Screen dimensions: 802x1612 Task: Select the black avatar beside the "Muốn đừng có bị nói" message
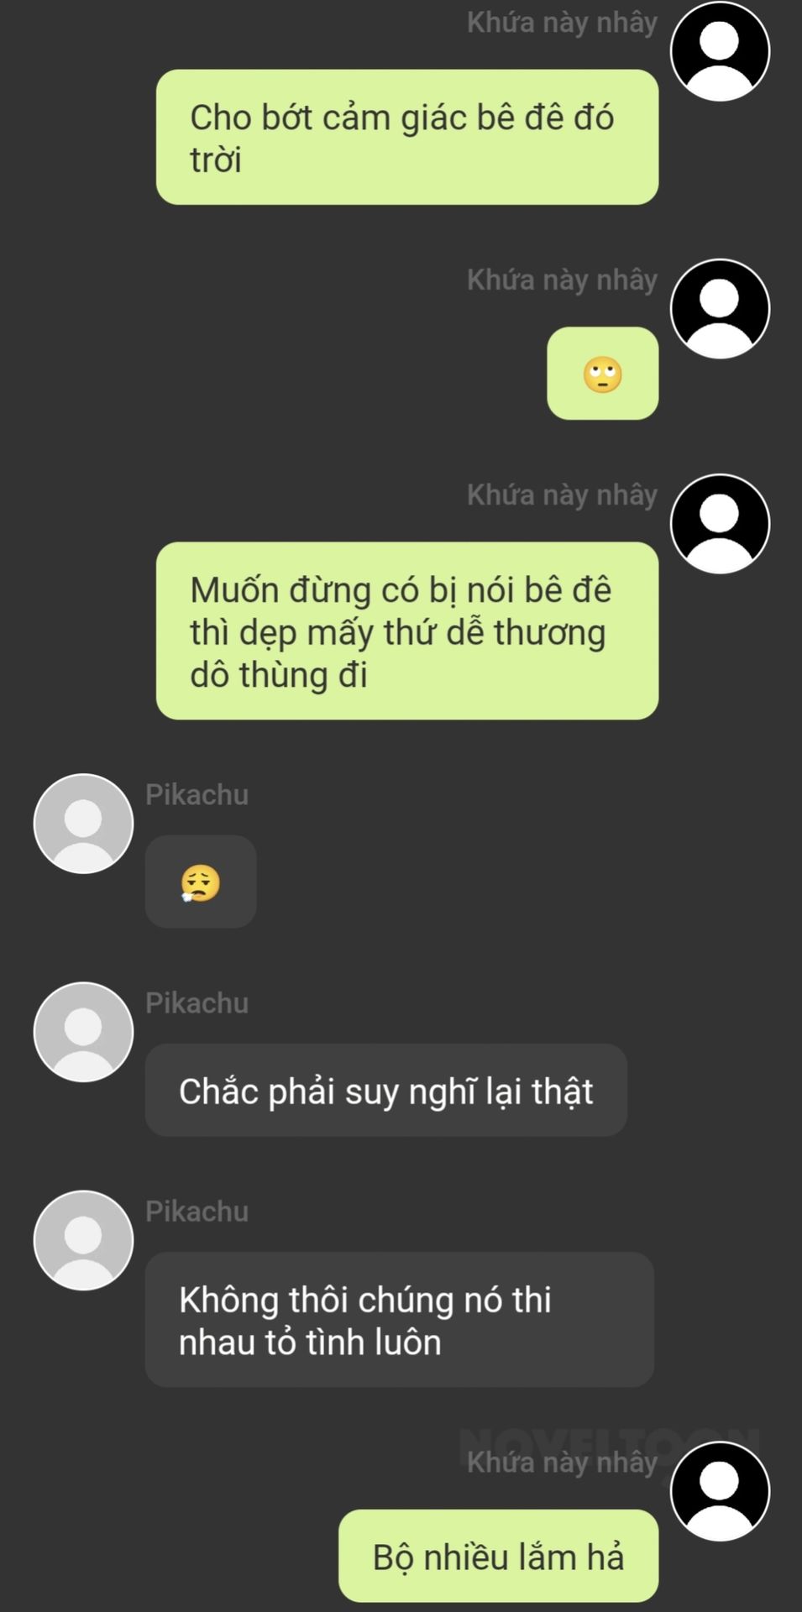tap(720, 524)
